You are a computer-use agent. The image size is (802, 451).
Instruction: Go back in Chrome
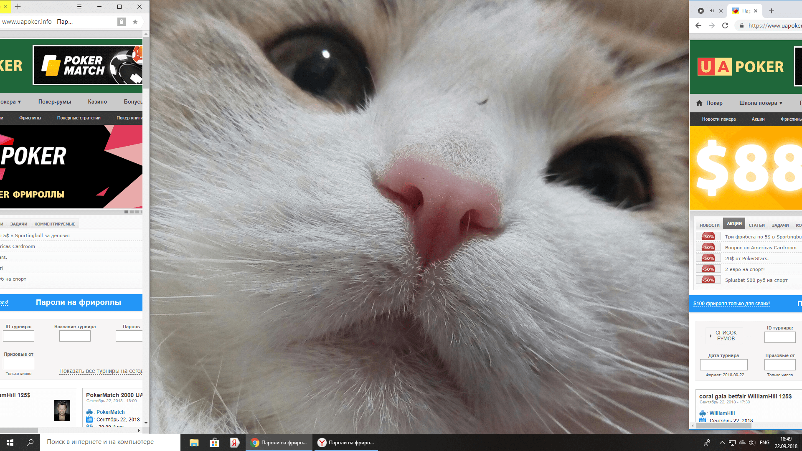698,25
